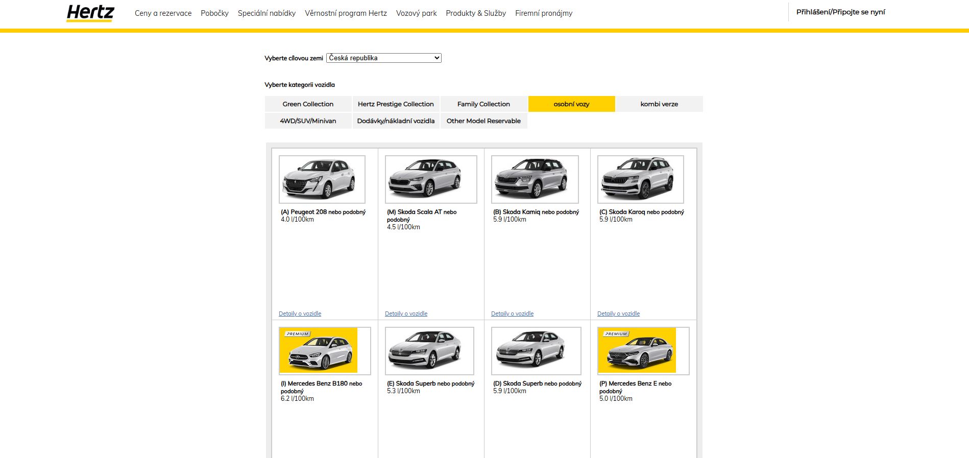Open Detaily o vozidle for Skoda Kamiq
Screen dimensions: 969x458
(512, 314)
